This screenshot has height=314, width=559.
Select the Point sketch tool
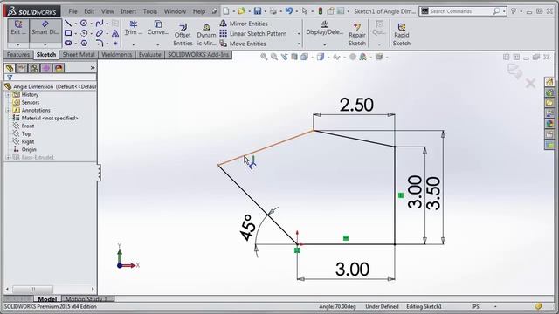[x=115, y=43]
